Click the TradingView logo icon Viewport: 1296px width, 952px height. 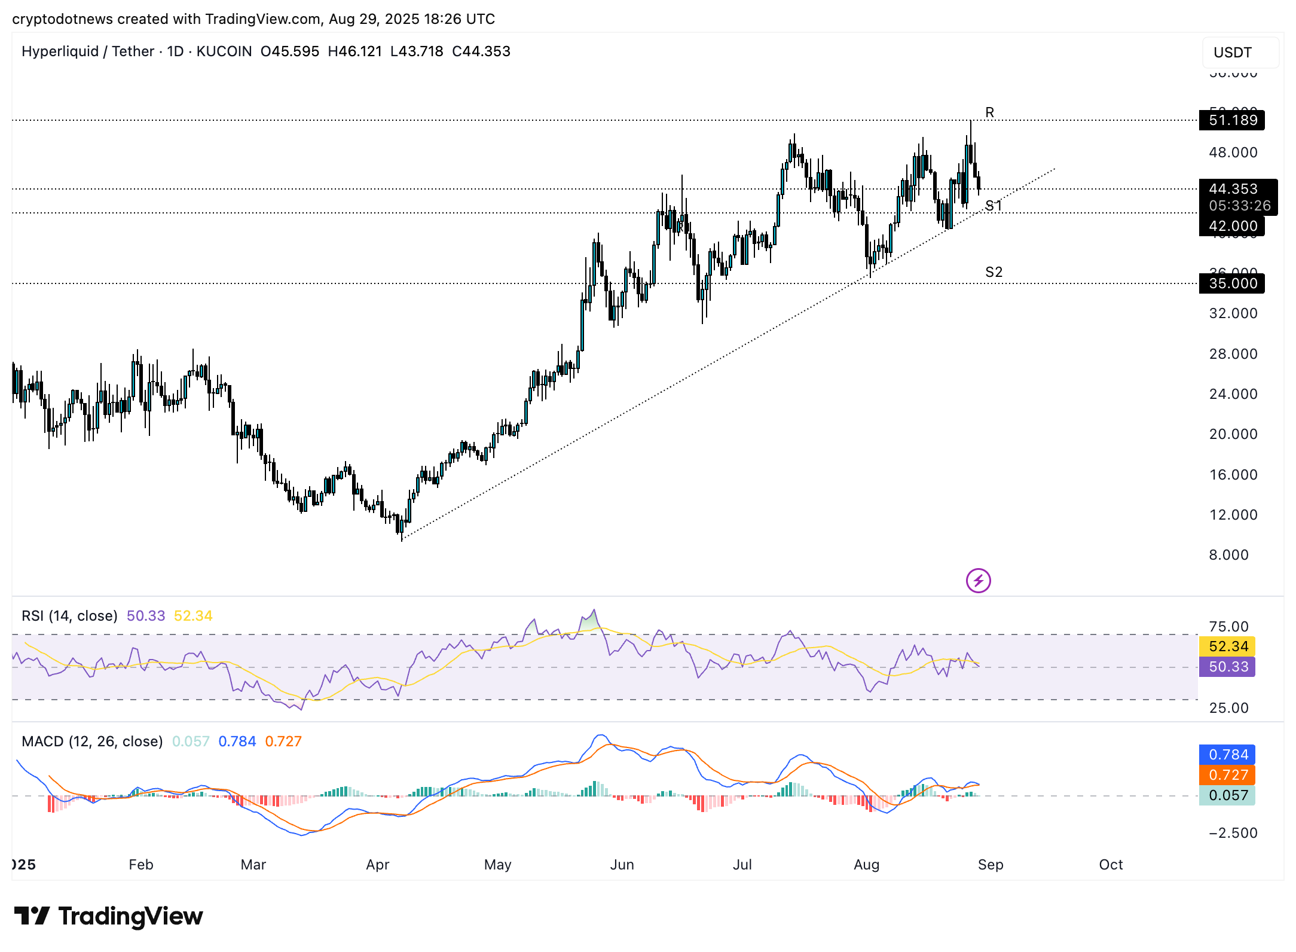click(x=31, y=916)
